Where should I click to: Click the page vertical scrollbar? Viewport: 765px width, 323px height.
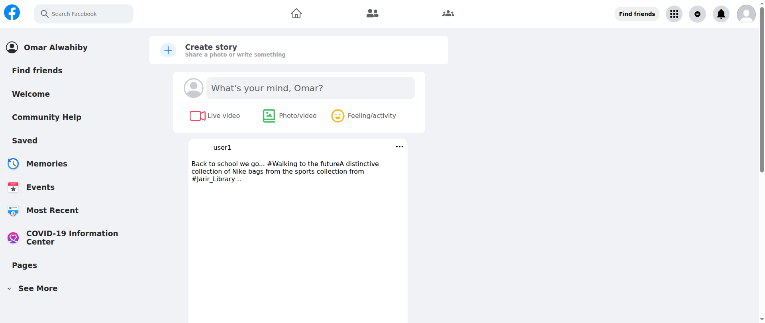tap(762, 92)
